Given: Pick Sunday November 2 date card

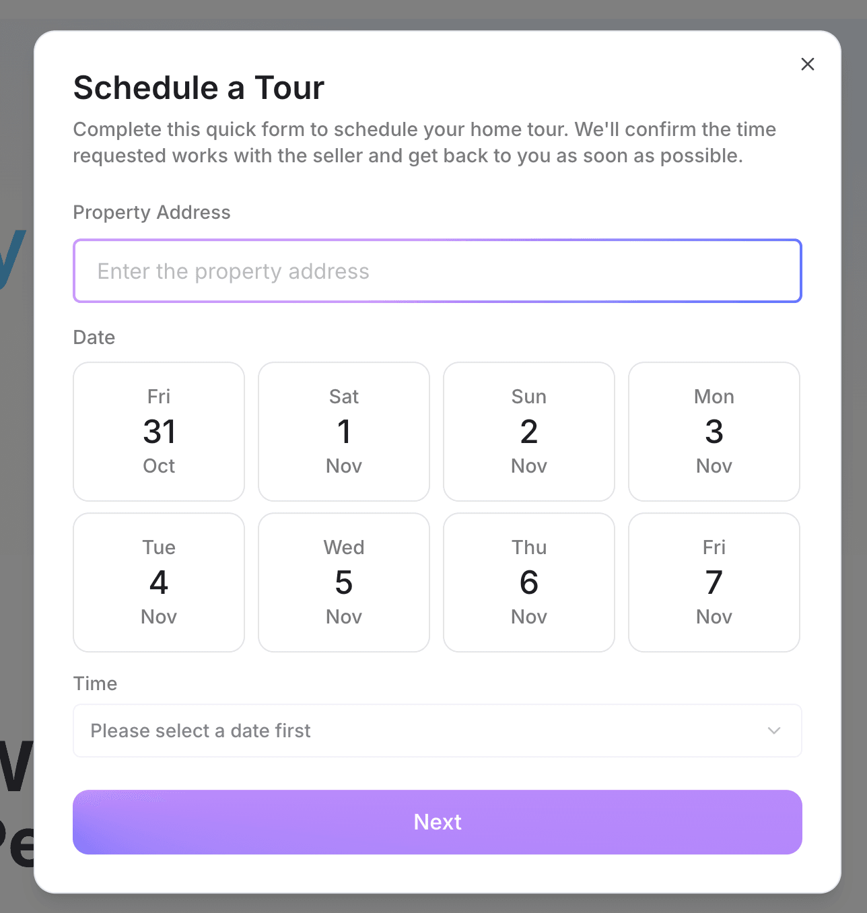Looking at the screenshot, I should point(528,432).
